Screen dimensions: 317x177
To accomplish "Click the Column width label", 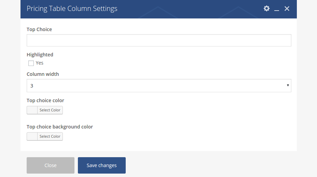I will click(43, 74).
